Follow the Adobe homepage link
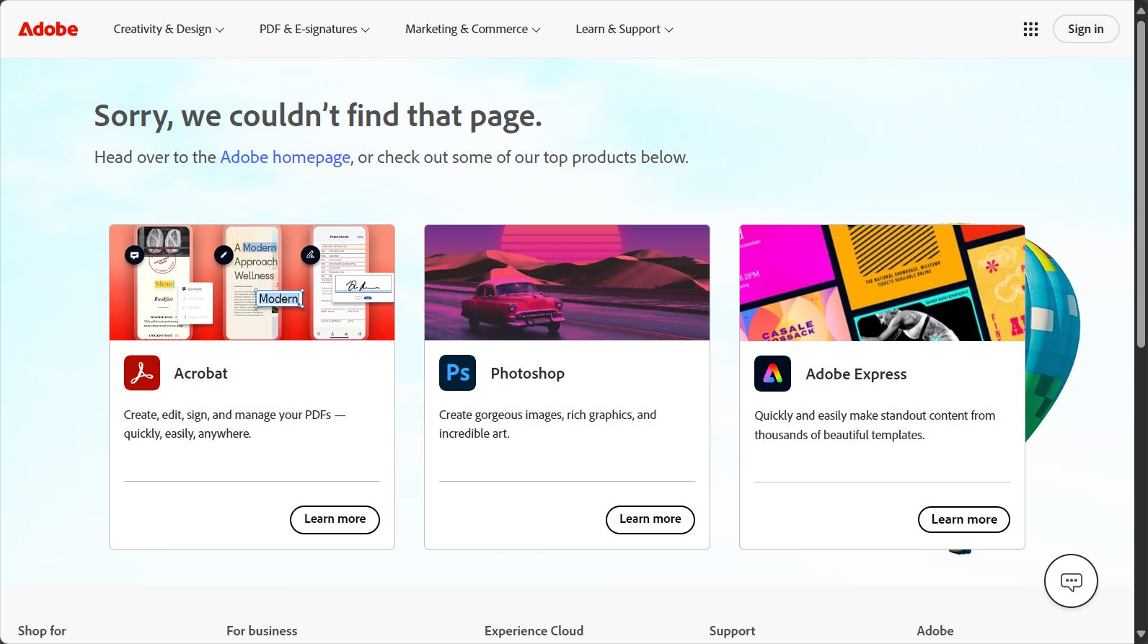Viewport: 1148px width, 644px height. pos(285,157)
